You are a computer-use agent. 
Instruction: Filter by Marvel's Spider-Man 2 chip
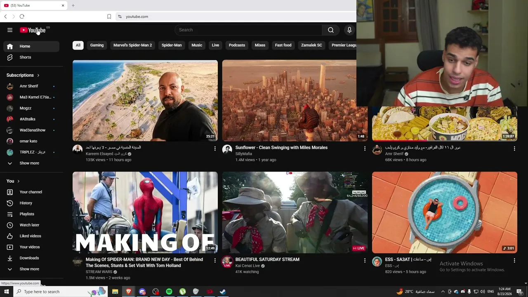[132, 45]
